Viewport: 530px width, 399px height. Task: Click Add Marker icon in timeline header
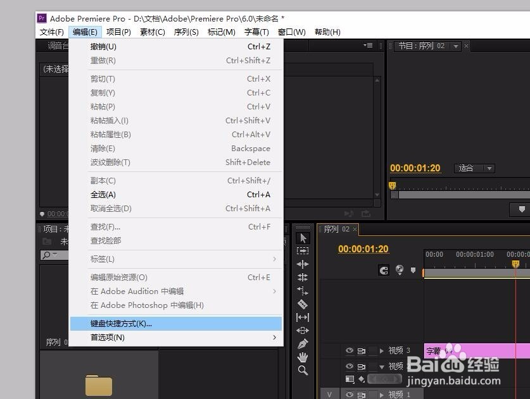413,270
